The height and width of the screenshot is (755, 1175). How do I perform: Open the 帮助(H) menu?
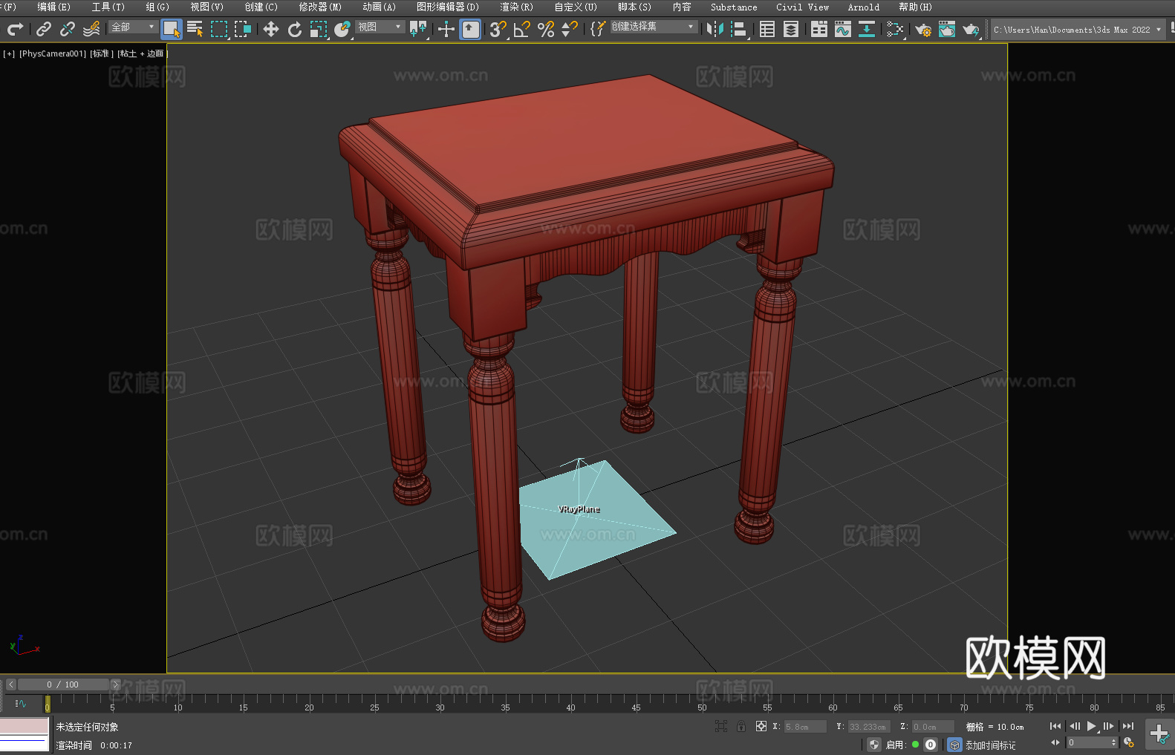(915, 7)
